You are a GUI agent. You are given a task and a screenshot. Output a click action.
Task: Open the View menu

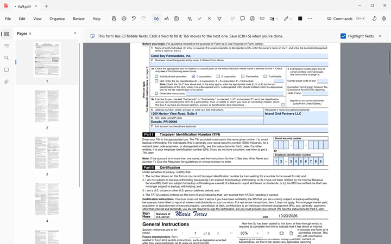pos(37,18)
